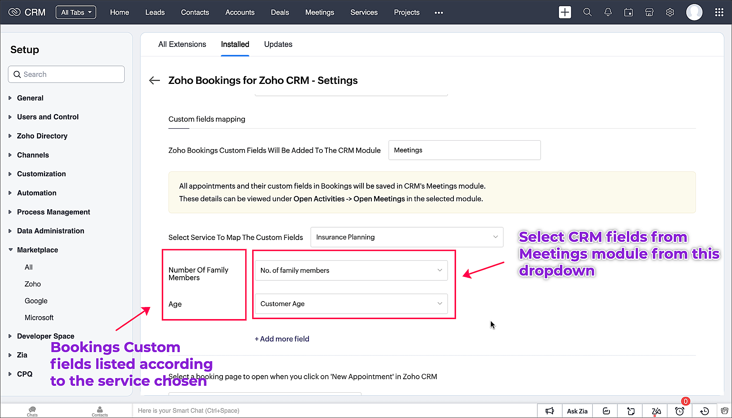
Task: Open the calendar icon in top bar
Action: click(x=628, y=12)
